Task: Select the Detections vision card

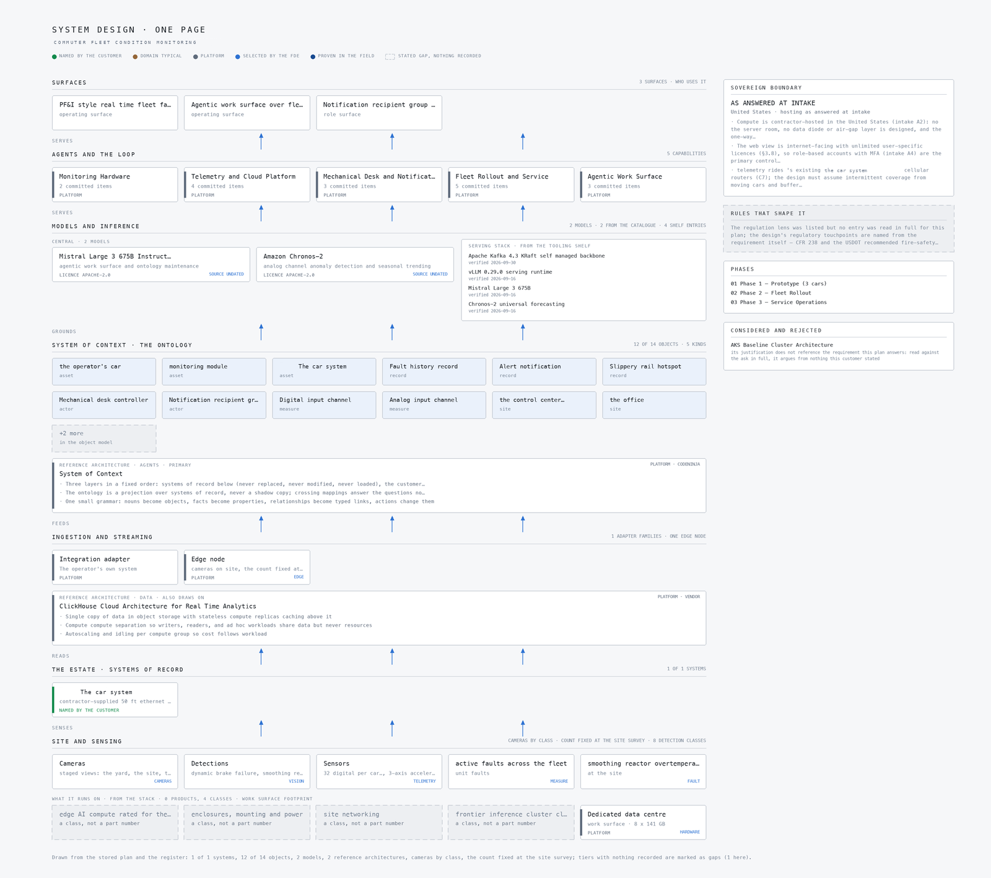Action: click(247, 772)
